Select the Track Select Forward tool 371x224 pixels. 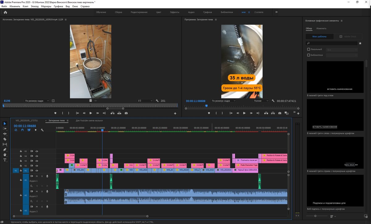point(5,129)
